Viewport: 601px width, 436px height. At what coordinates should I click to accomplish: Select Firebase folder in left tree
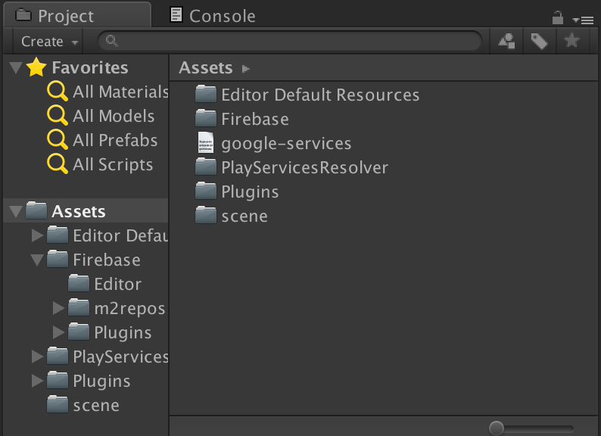107,260
